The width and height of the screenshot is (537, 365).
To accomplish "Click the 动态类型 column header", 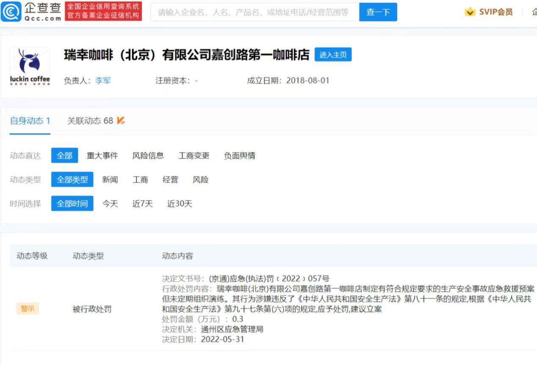I will 88,256.
